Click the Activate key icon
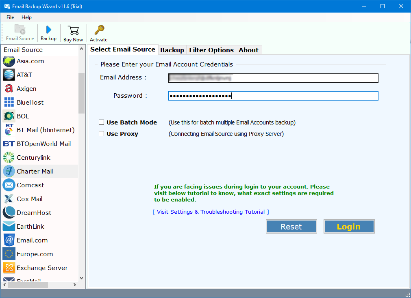Image resolution: width=411 pixels, height=298 pixels. 99,30
